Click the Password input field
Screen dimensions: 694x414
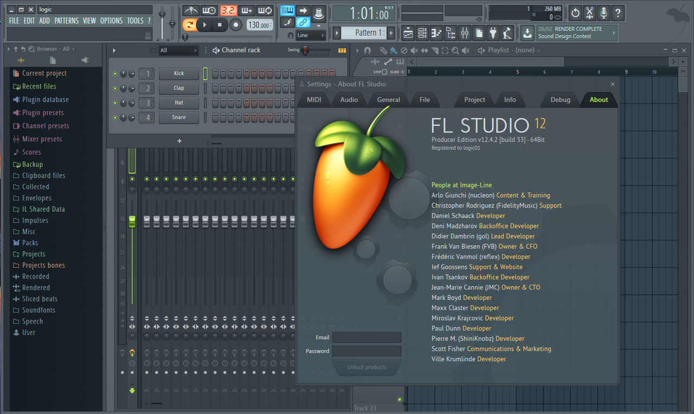[367, 351]
